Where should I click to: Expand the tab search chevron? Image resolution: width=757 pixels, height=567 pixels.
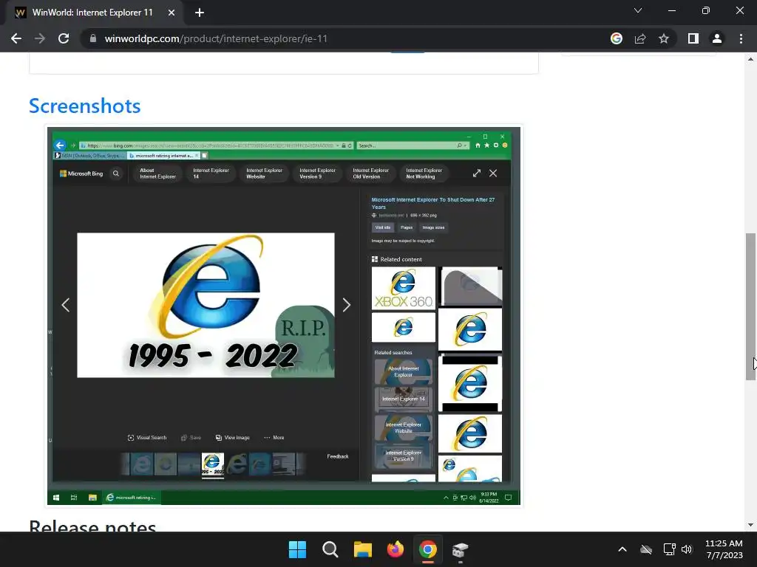[x=638, y=10]
